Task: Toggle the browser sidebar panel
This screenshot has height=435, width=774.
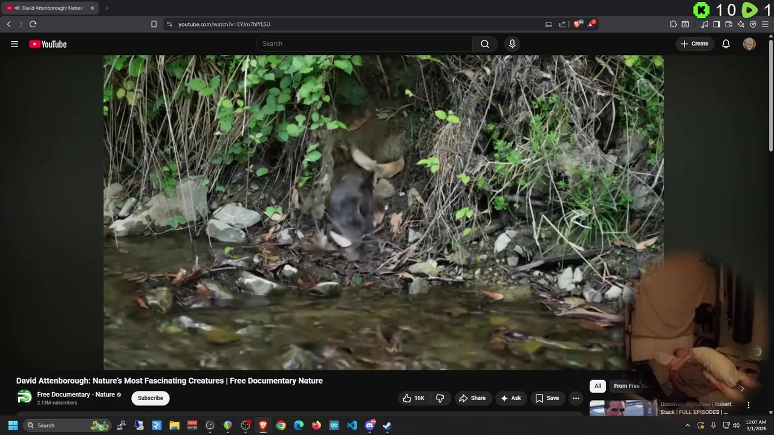Action: coord(717,24)
